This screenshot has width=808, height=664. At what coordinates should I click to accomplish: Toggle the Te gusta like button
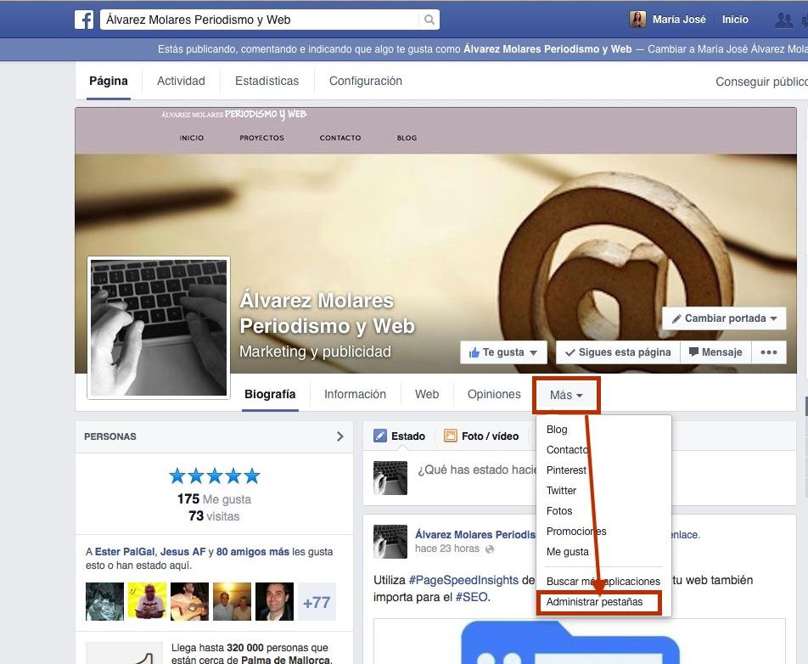pos(503,352)
